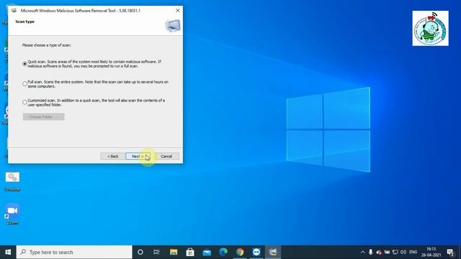The height and width of the screenshot is (259, 461).
Task: Open TeamViewer from the taskbar
Action: click(x=256, y=252)
